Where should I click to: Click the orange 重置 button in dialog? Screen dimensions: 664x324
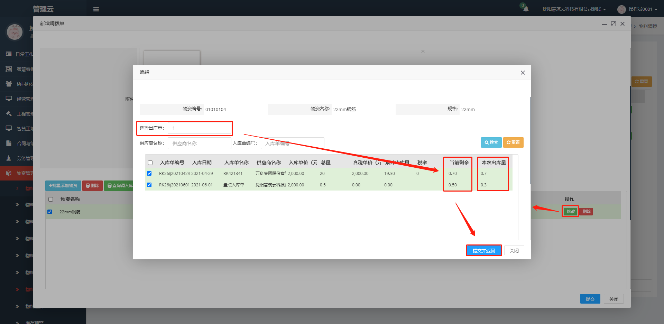tap(513, 142)
